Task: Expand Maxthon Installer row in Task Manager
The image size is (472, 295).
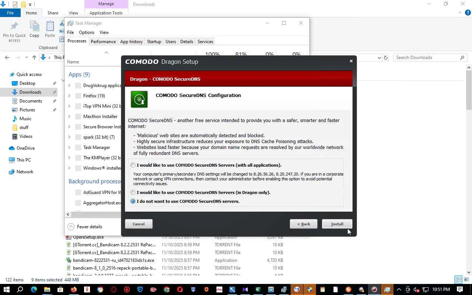Action: point(69,117)
